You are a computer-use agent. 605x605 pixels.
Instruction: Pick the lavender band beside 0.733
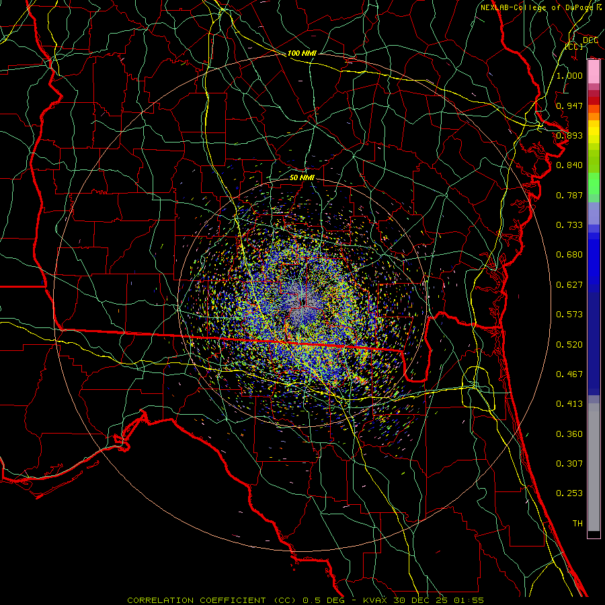pyautogui.click(x=594, y=213)
